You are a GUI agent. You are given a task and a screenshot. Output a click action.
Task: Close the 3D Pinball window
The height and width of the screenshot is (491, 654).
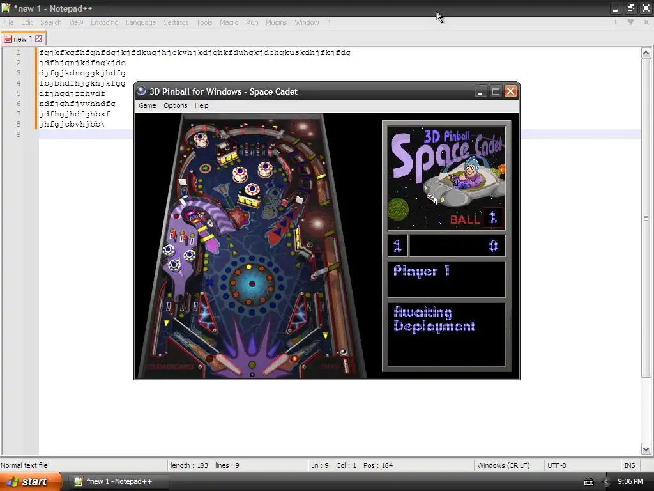(510, 91)
